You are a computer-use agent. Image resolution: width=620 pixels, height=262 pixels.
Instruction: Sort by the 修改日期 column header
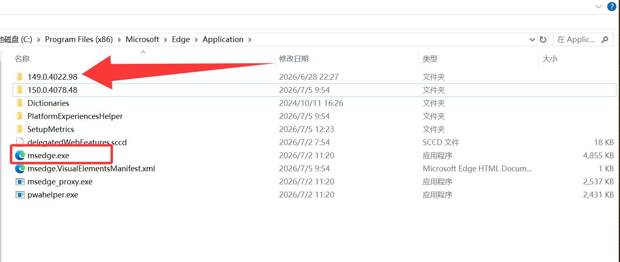(294, 59)
